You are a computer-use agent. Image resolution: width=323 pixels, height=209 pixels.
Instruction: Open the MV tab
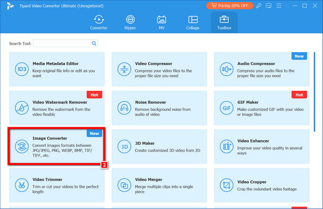(x=161, y=23)
